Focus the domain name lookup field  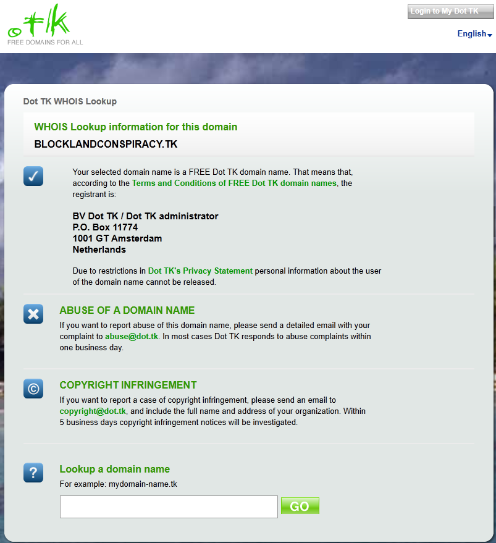(169, 507)
